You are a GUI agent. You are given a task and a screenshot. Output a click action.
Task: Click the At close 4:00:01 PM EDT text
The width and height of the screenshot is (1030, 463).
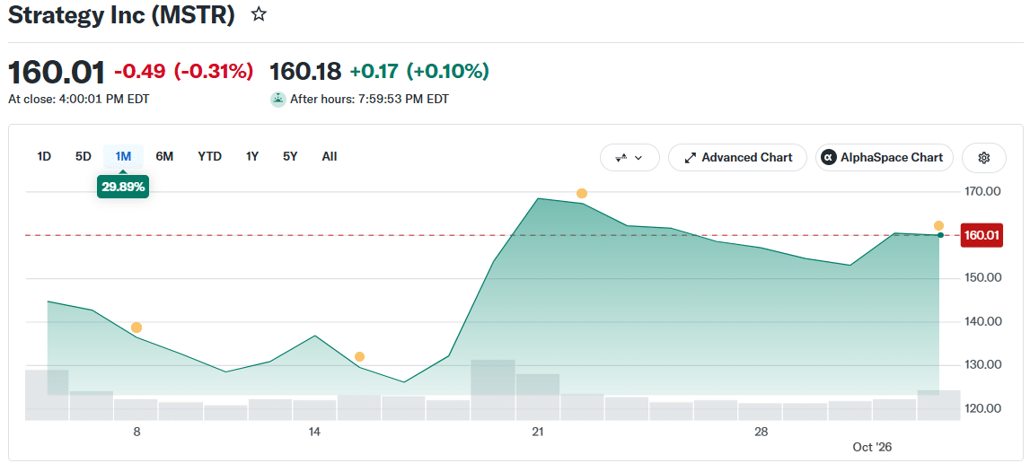[x=78, y=100]
